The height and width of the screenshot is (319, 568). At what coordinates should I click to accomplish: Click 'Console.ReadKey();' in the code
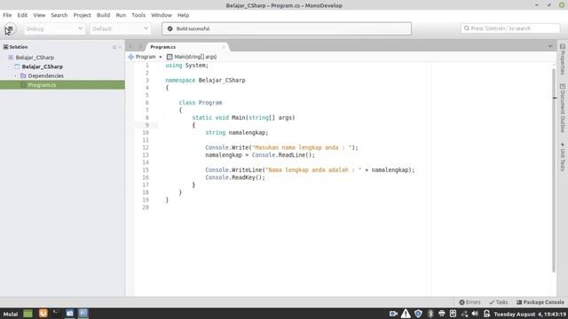click(235, 177)
